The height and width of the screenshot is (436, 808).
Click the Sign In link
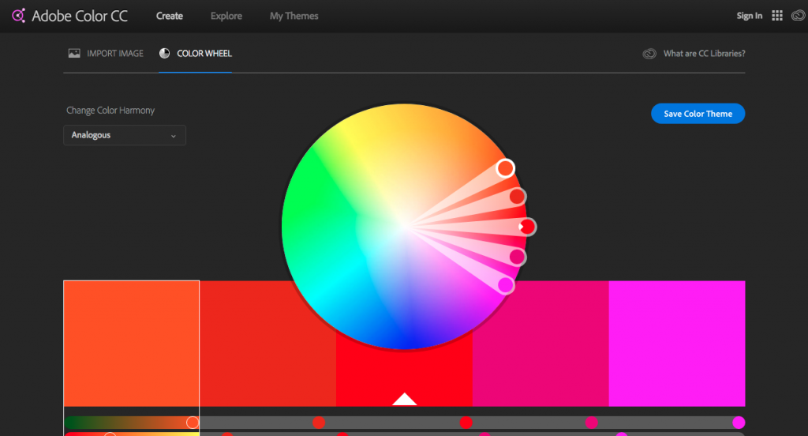(x=750, y=16)
